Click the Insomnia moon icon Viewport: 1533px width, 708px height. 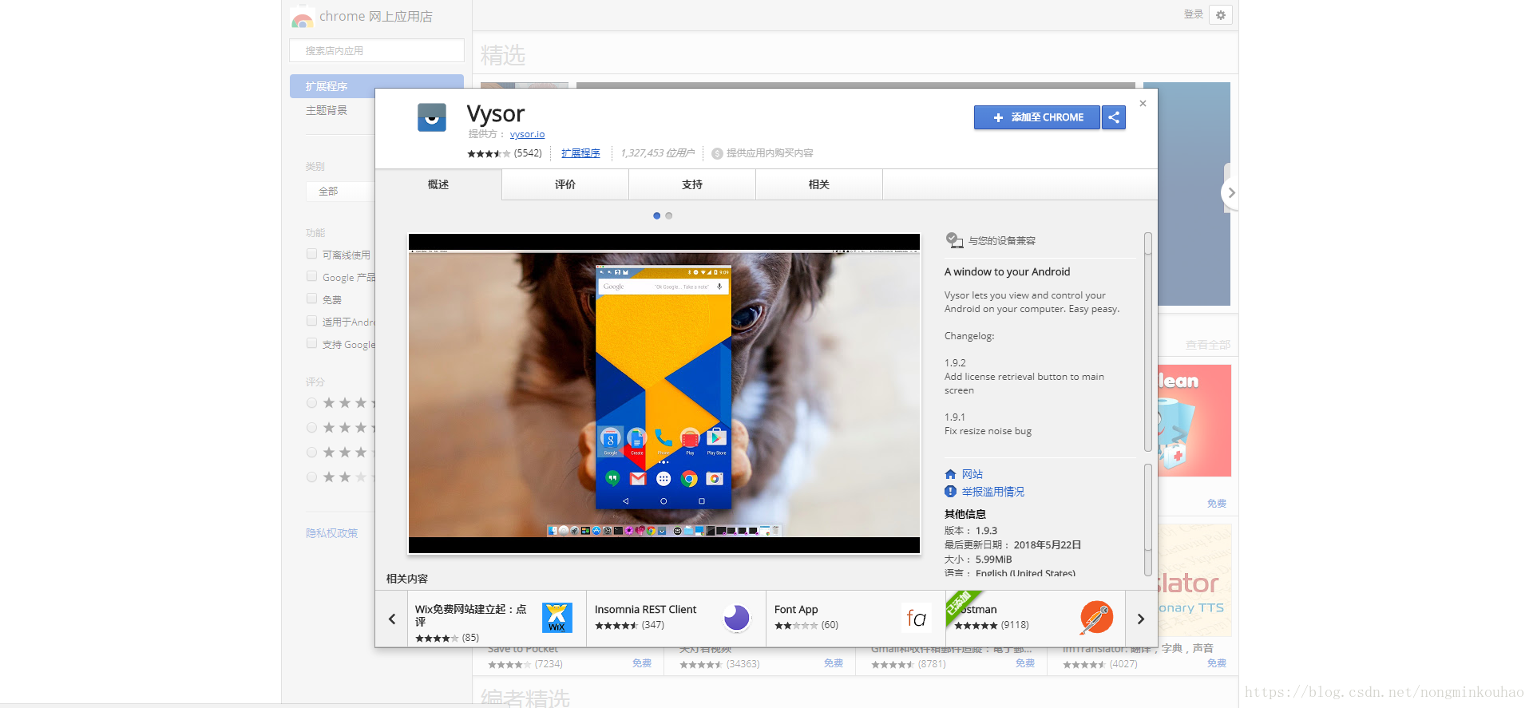click(x=737, y=618)
